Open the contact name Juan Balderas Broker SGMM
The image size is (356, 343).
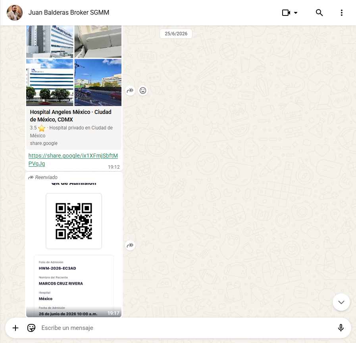[69, 12]
